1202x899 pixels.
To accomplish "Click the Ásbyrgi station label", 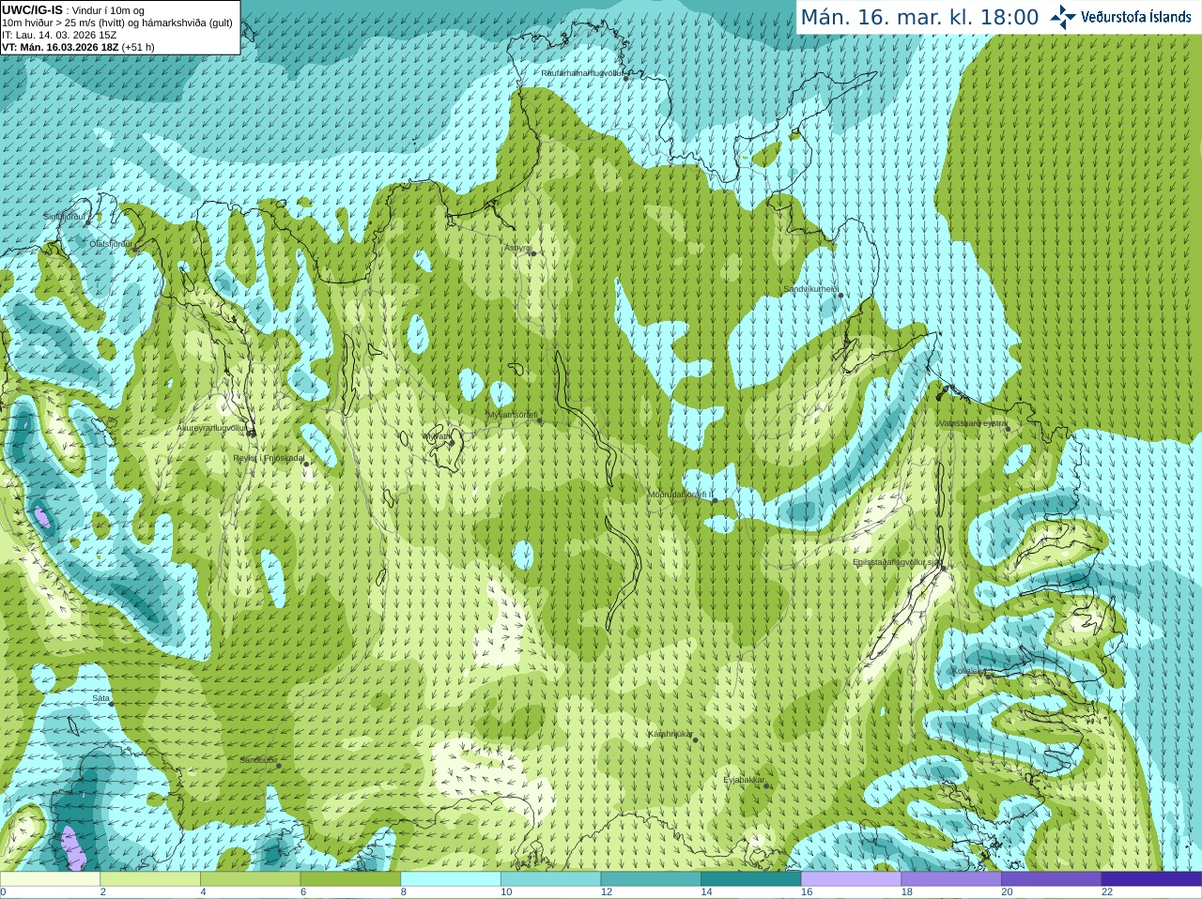I will point(517,248).
